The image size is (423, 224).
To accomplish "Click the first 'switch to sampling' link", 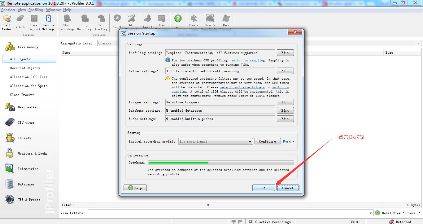I will (248, 60).
